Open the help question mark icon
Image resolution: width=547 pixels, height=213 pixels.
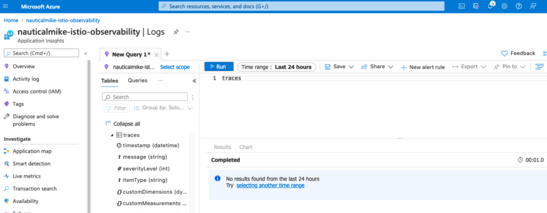pos(519,6)
